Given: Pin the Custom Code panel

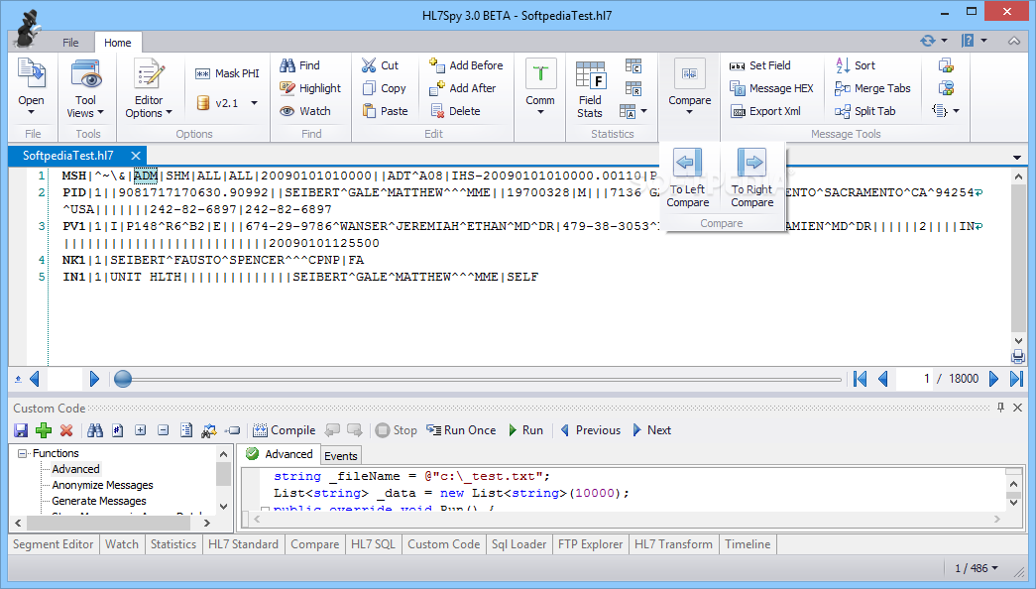Looking at the screenshot, I should (x=1000, y=408).
